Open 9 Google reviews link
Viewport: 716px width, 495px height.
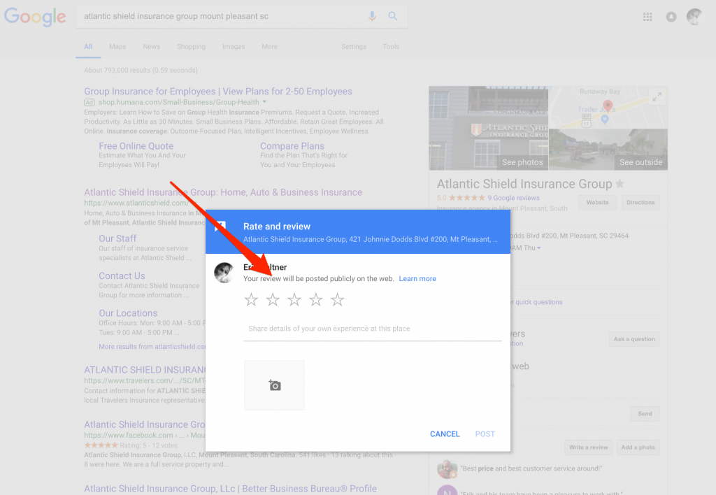(513, 198)
